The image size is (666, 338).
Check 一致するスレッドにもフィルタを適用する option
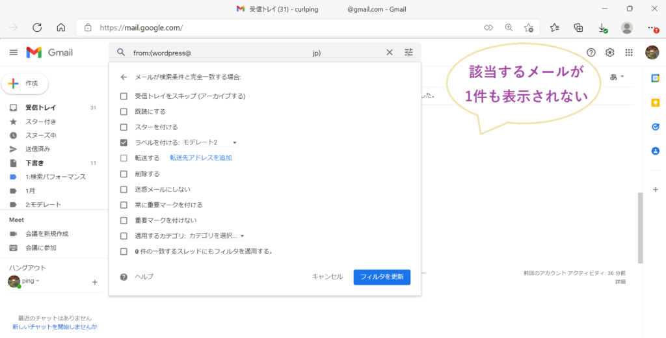tap(124, 252)
